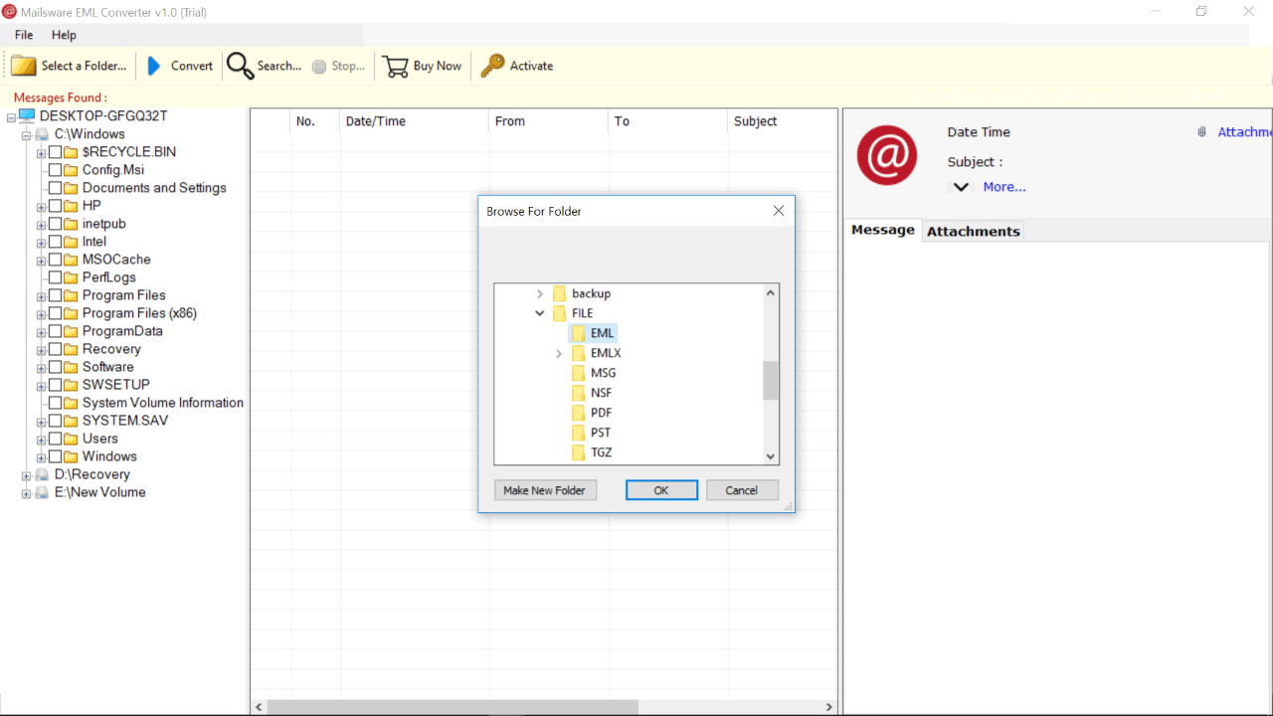The image size is (1273, 716).
Task: Collapse the FILE folder in dialog
Action: coord(540,313)
